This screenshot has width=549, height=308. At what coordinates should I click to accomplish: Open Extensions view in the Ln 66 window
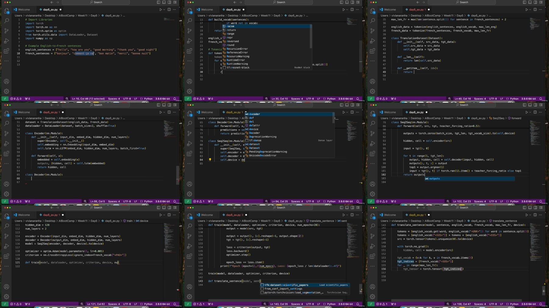[6, 154]
